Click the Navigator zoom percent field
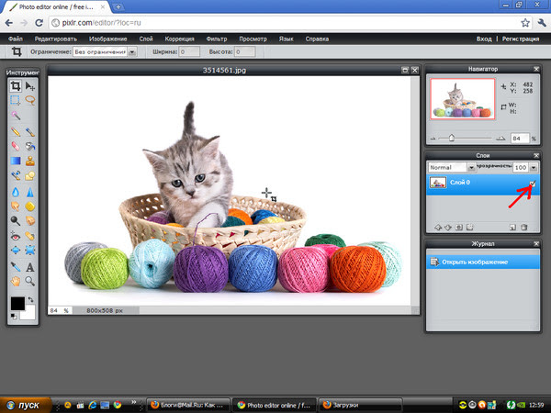Viewport: 551px width, 413px height. tap(520, 139)
